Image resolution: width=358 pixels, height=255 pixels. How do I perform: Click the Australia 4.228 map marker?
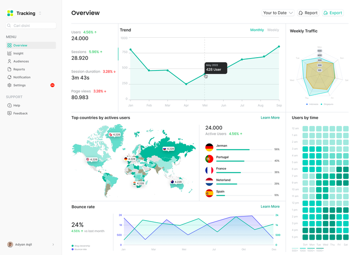(x=176, y=182)
